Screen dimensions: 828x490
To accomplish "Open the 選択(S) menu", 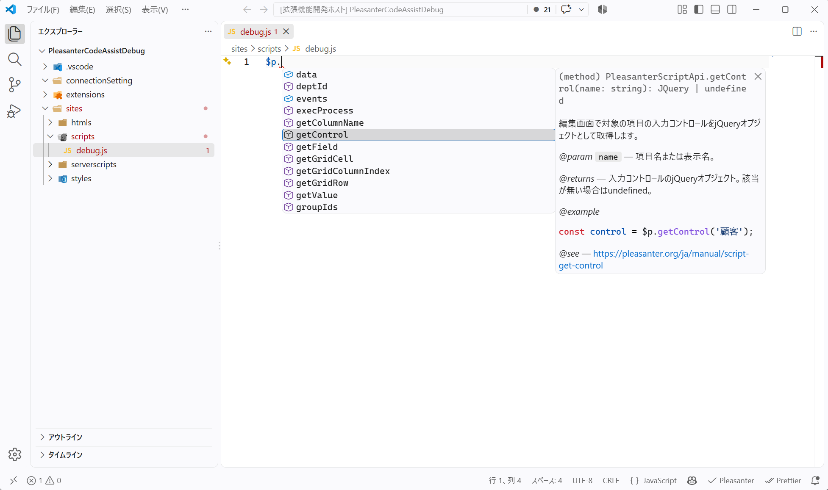I will [x=118, y=9].
